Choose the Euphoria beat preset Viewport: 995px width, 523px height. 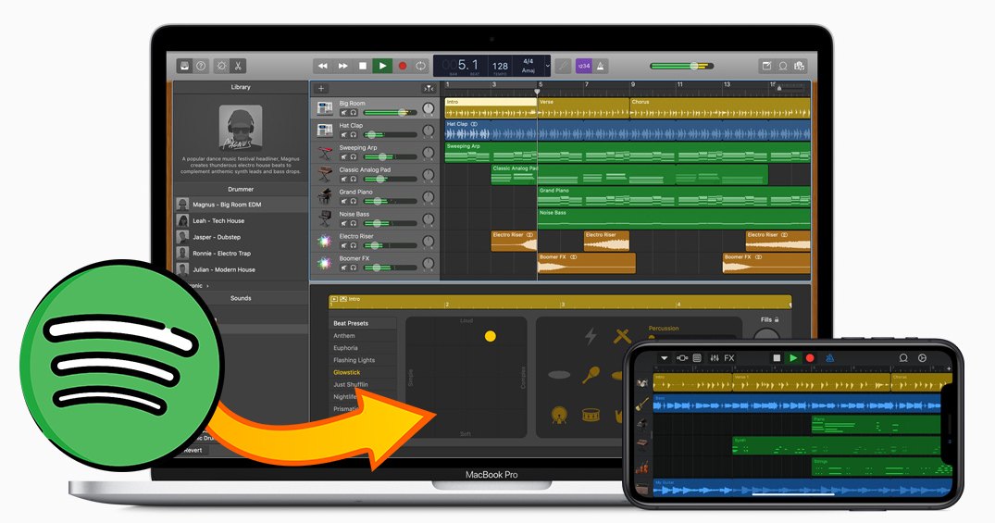(x=346, y=348)
